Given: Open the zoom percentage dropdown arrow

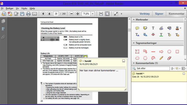Looking at the screenshot, I should 93,14.
